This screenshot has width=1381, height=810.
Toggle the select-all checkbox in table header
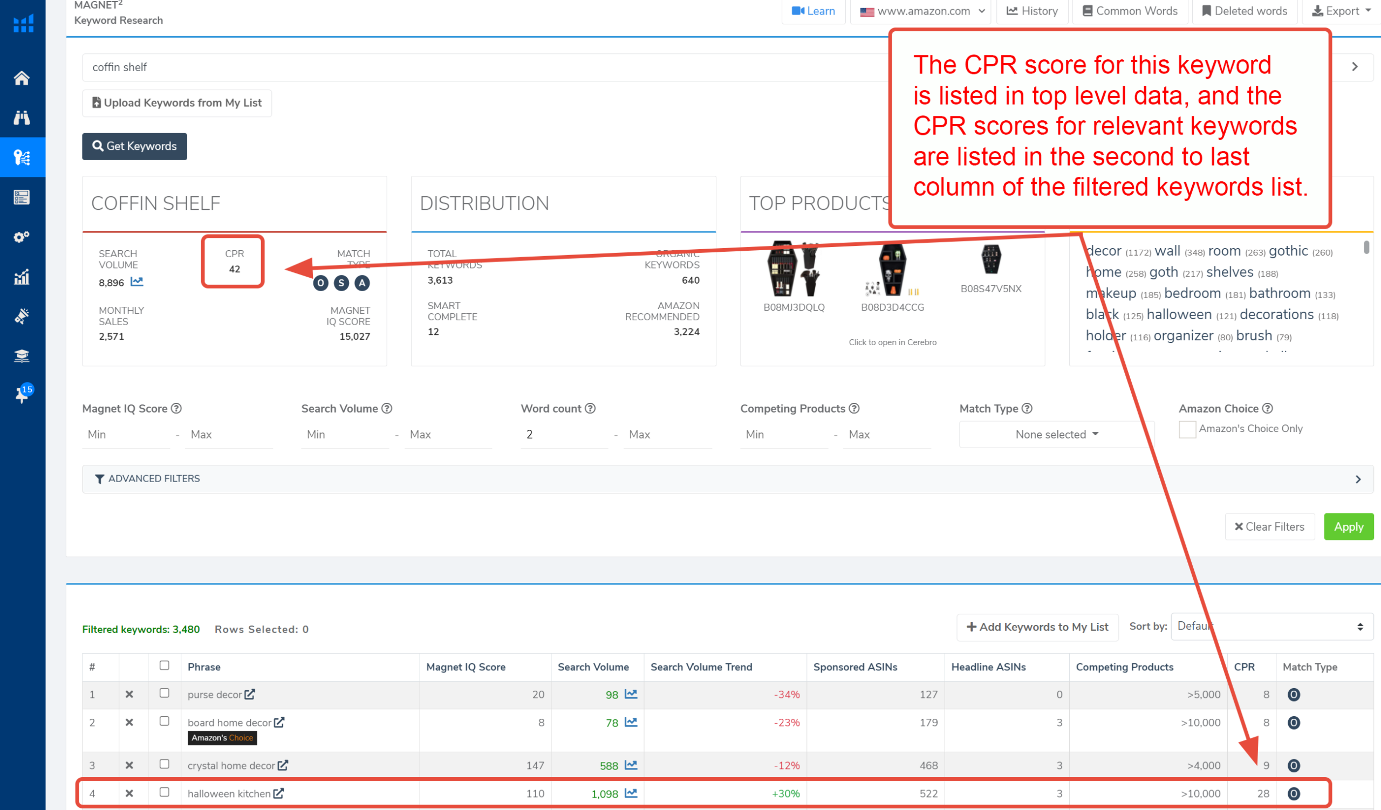[165, 666]
